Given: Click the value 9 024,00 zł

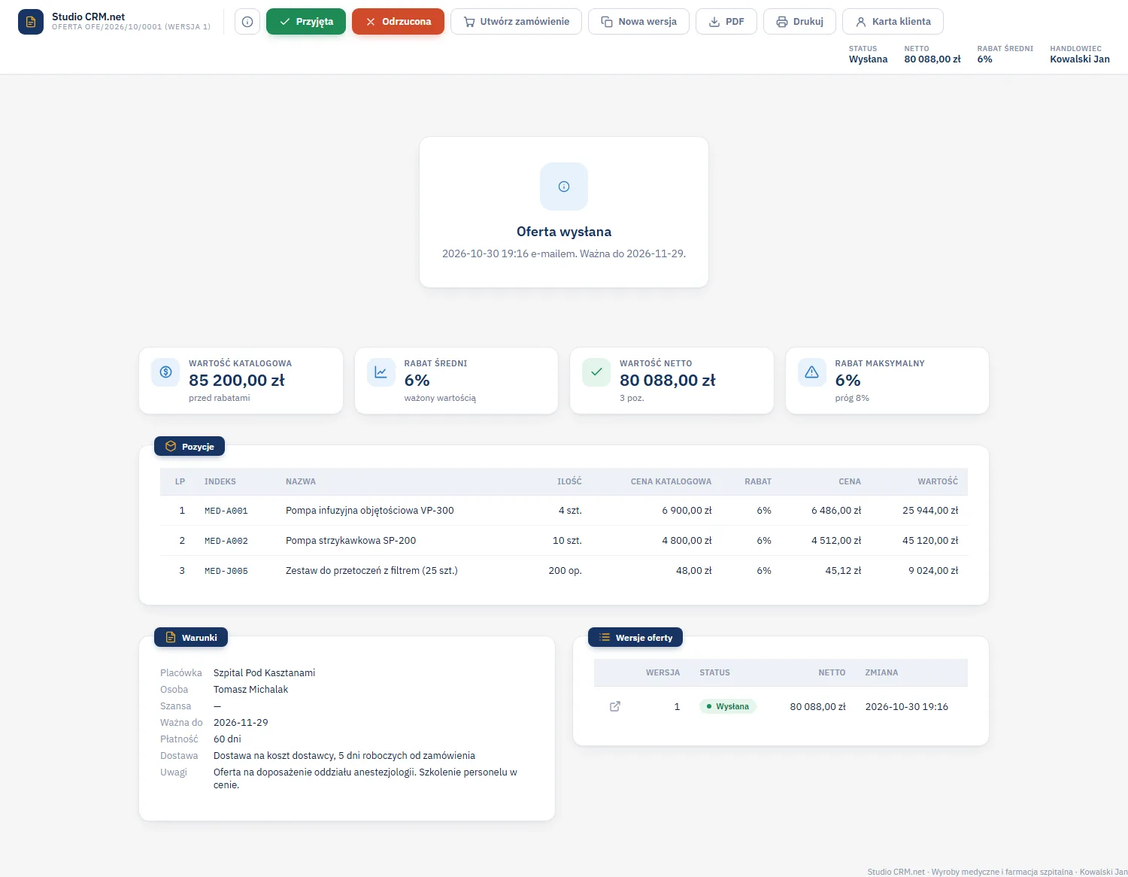Looking at the screenshot, I should click(933, 571).
